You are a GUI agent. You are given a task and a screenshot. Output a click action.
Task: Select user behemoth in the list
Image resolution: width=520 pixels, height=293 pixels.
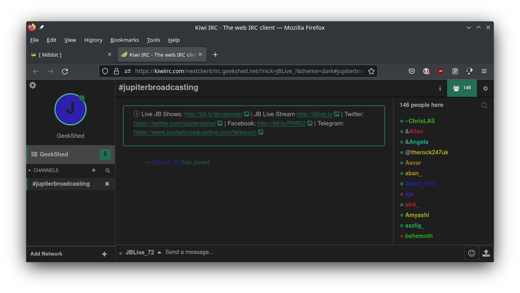(419, 236)
